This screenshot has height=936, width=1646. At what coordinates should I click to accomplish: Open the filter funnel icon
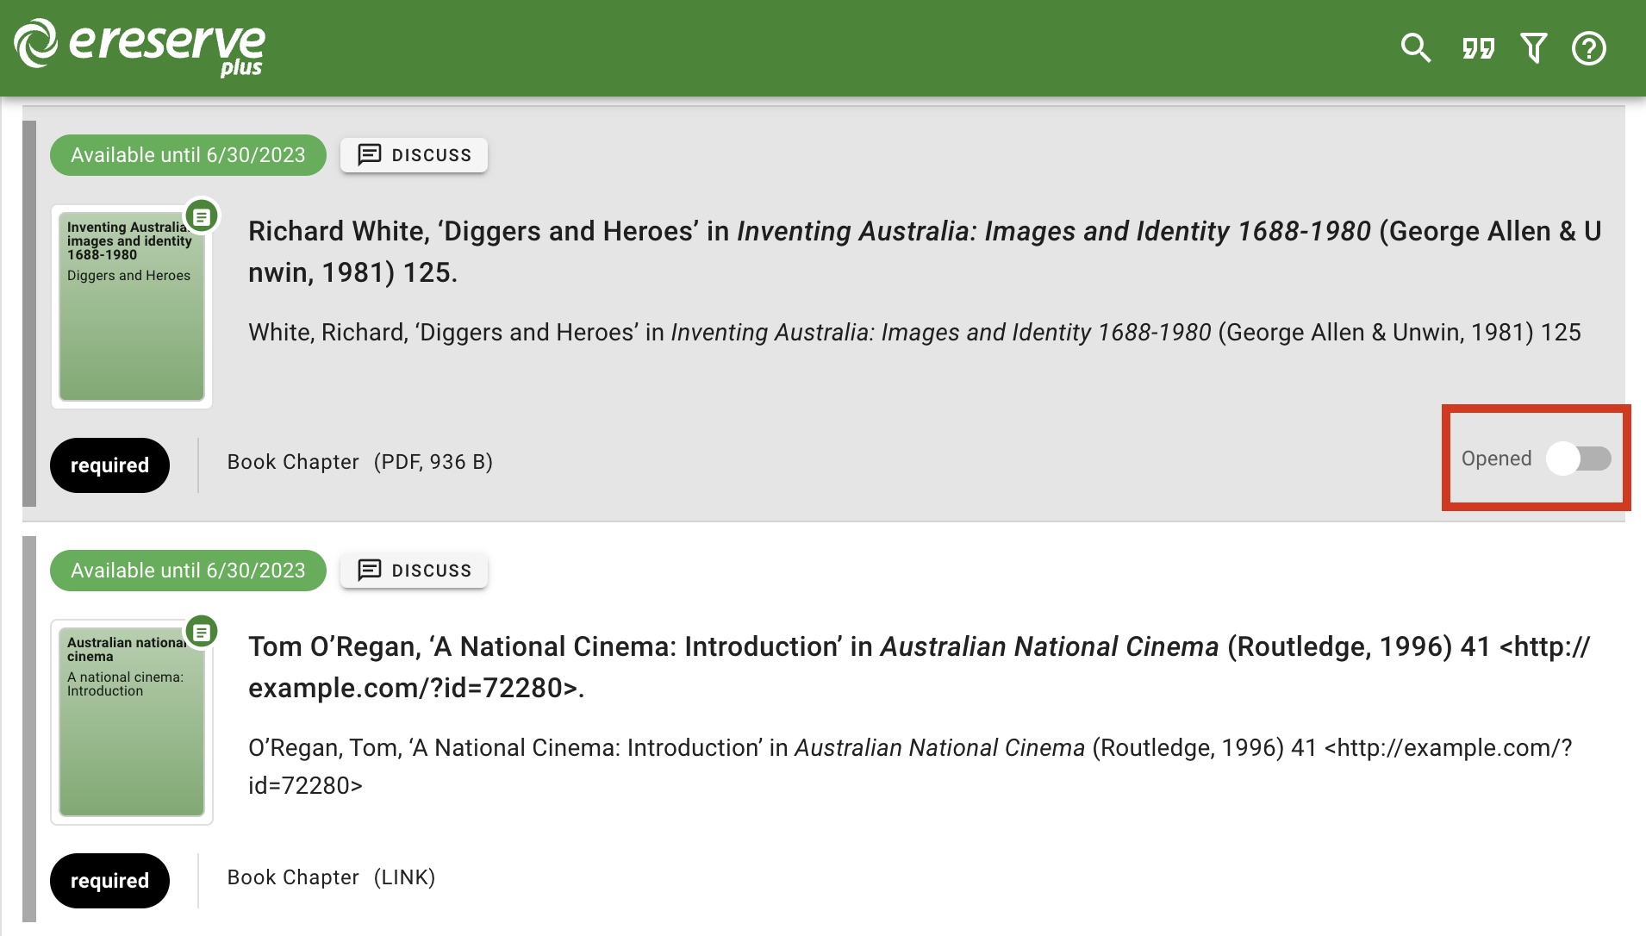[1533, 48]
